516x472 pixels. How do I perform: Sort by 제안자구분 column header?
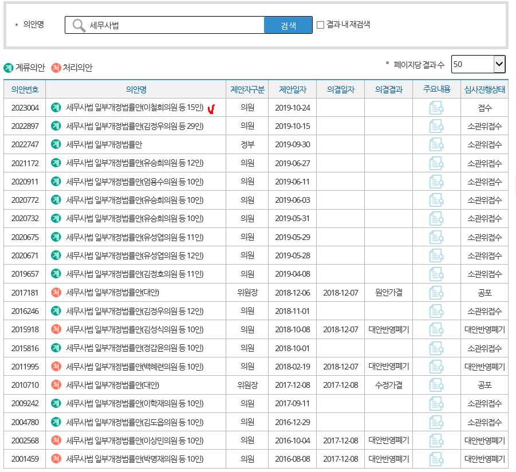coord(247,89)
